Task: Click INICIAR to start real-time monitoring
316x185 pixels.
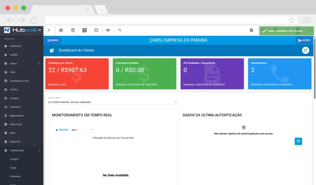Action: click(62, 130)
